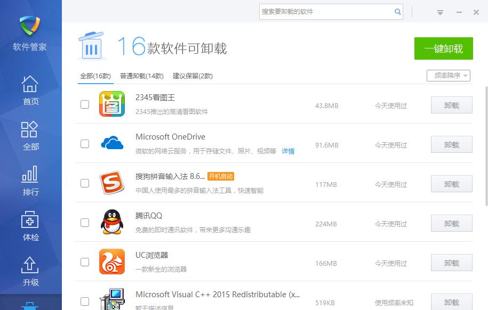This screenshot has height=310, width=488.
Task: Expand the arrow menu near window controls
Action: click(440, 12)
